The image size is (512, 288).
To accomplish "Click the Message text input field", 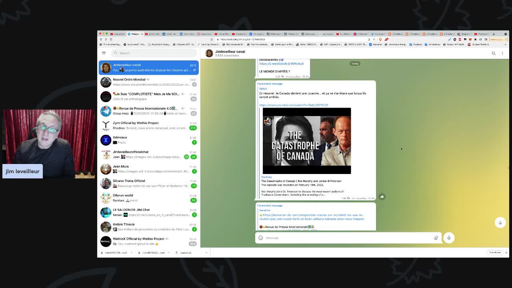I will click(x=348, y=238).
